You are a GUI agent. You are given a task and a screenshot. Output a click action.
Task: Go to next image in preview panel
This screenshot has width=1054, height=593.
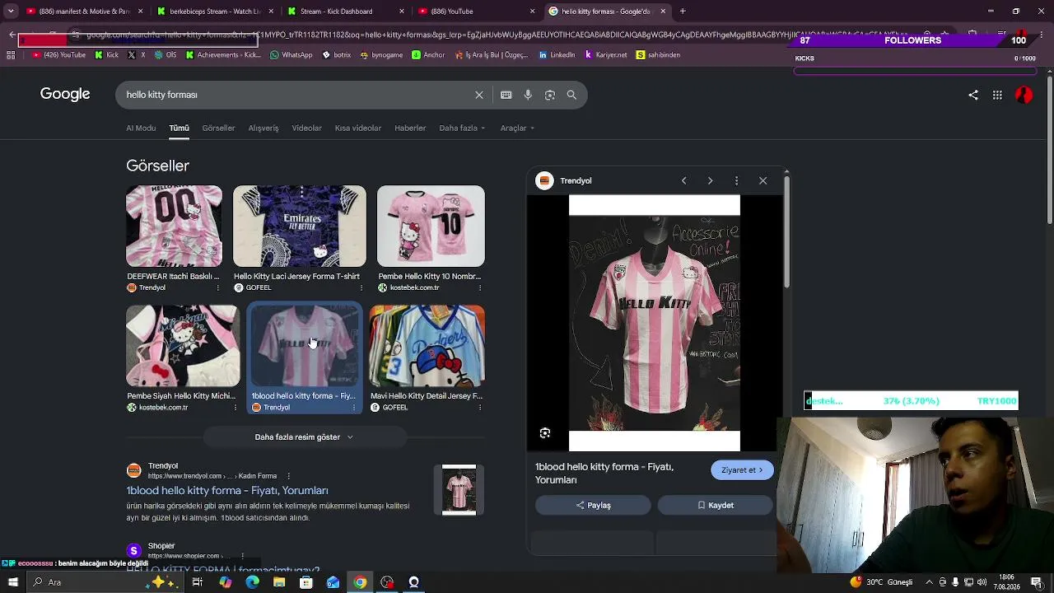[710, 180]
